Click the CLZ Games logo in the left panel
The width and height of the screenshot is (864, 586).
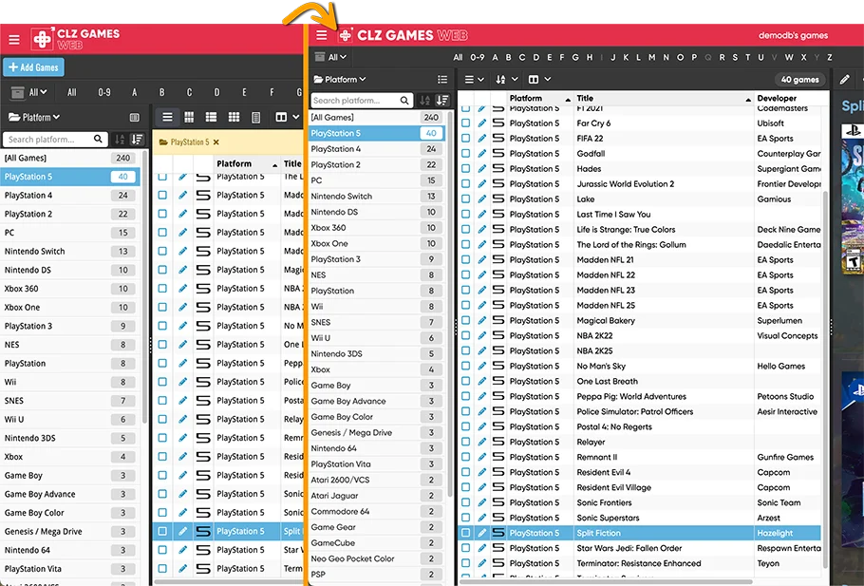coord(76,39)
